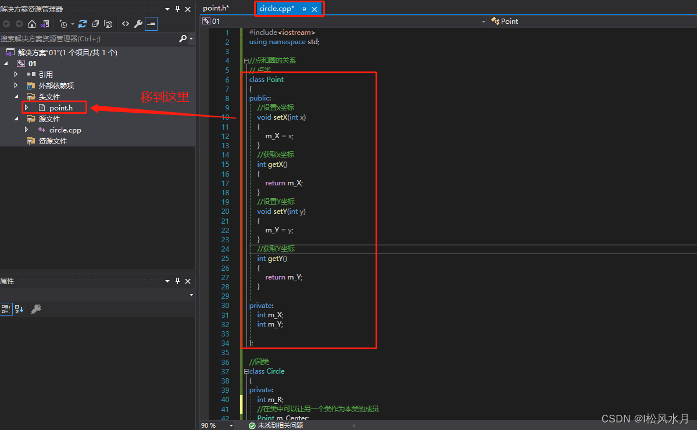Click the Property Pages wrench icon
697x430 pixels.
click(x=36, y=309)
